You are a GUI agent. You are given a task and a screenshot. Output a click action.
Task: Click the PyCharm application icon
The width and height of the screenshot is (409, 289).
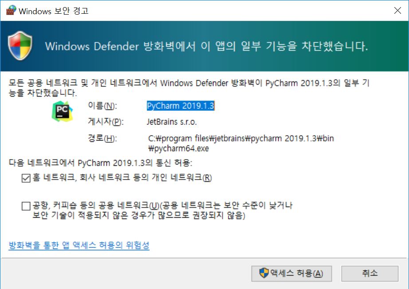63,111
